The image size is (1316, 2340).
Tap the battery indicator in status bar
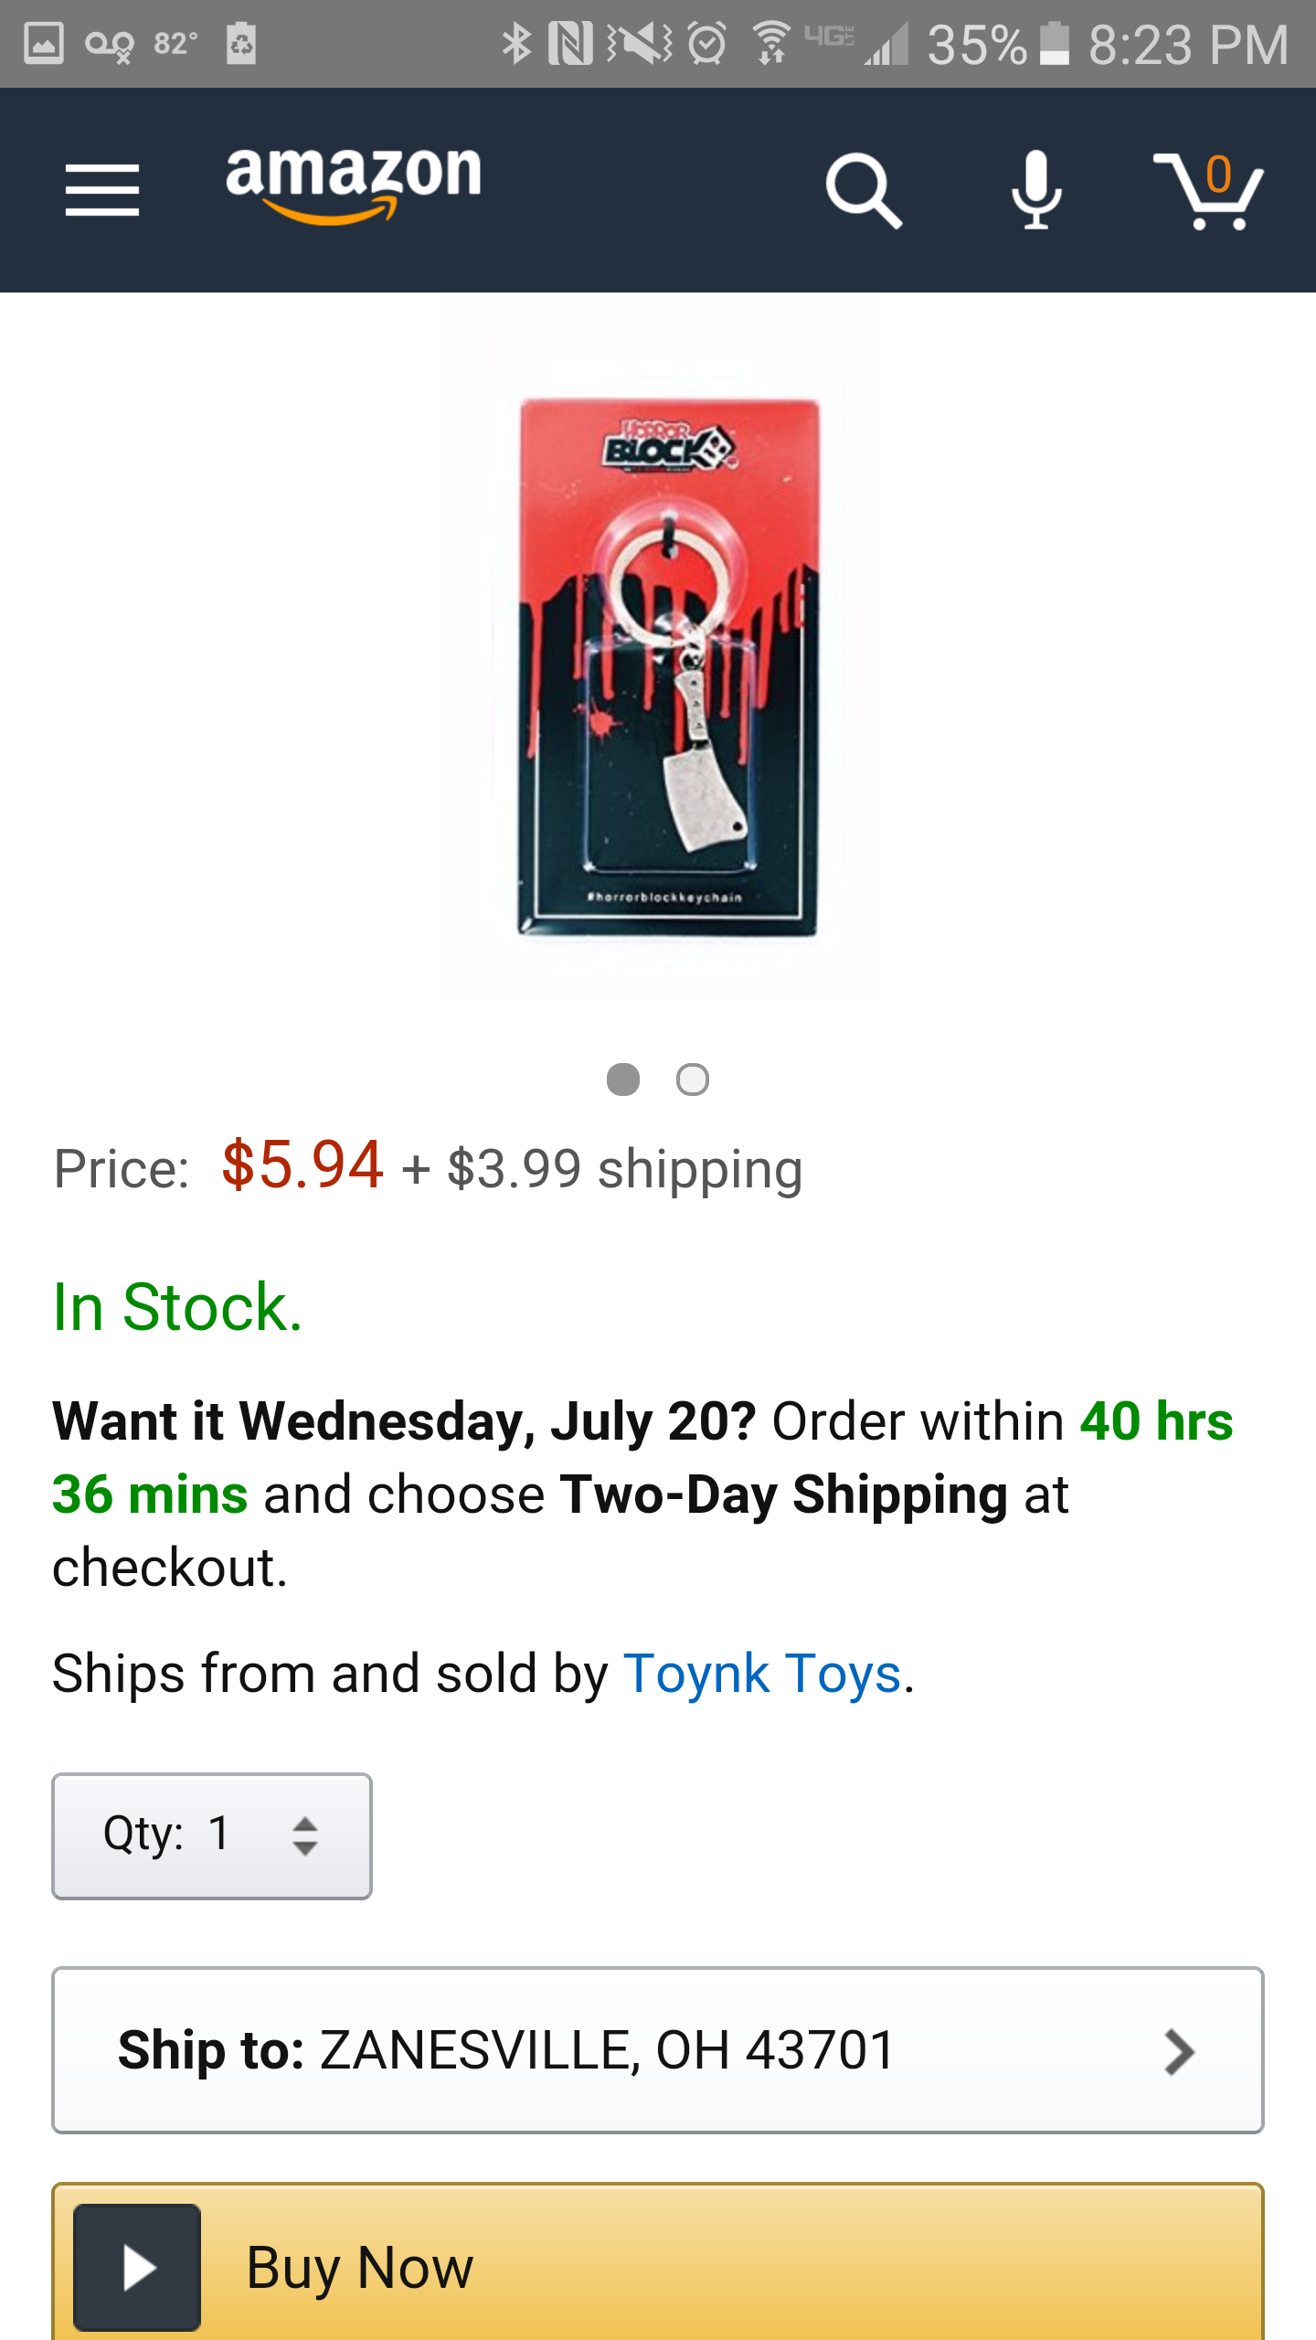(x=1055, y=44)
